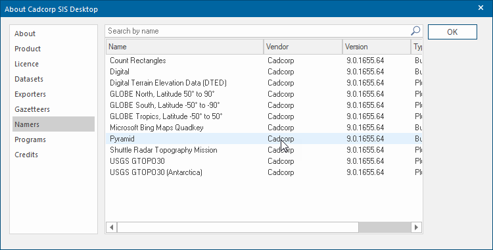Click the search magnifier icon
This screenshot has width=493, height=250.
click(x=415, y=31)
